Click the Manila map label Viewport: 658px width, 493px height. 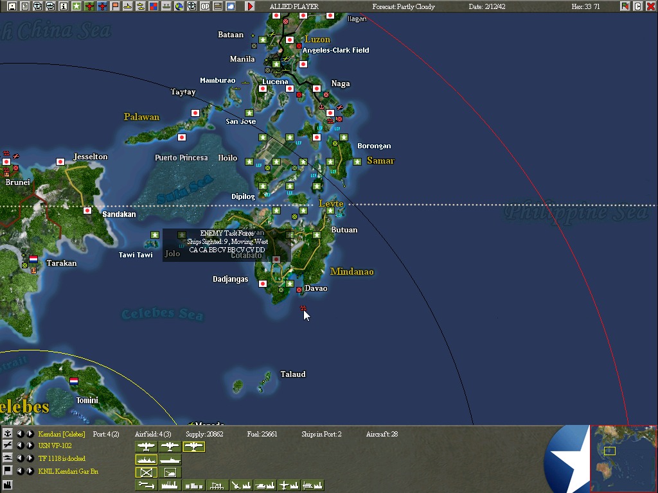coord(242,59)
